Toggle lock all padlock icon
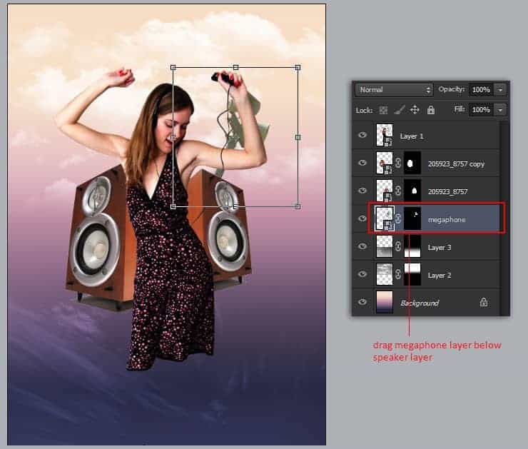 (x=431, y=110)
